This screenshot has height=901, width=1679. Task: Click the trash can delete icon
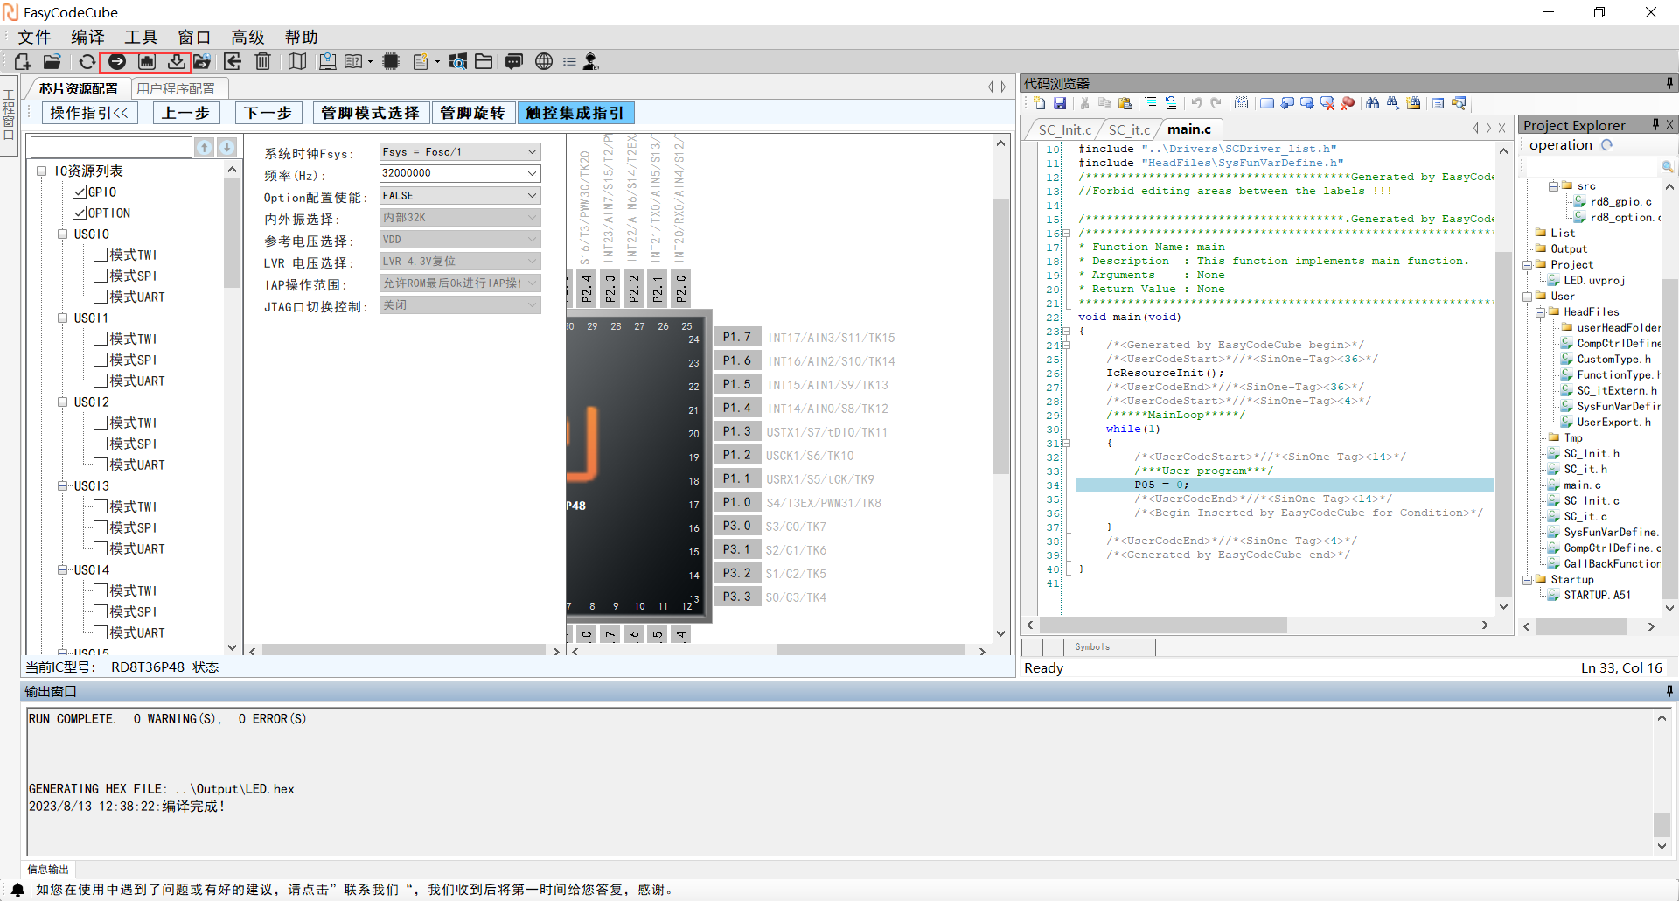pyautogui.click(x=262, y=61)
